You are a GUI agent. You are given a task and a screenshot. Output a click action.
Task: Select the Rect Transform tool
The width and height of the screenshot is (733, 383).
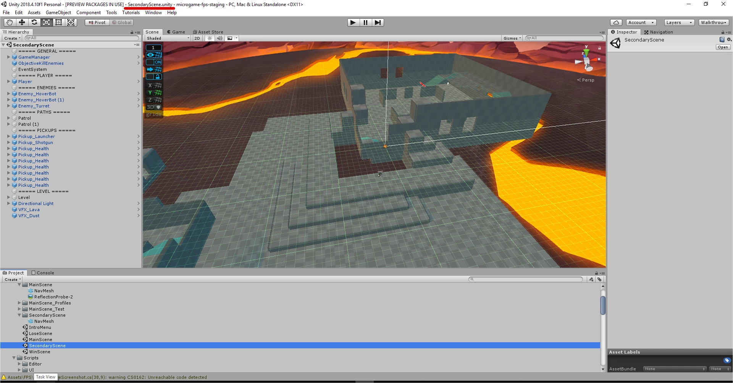pos(58,22)
